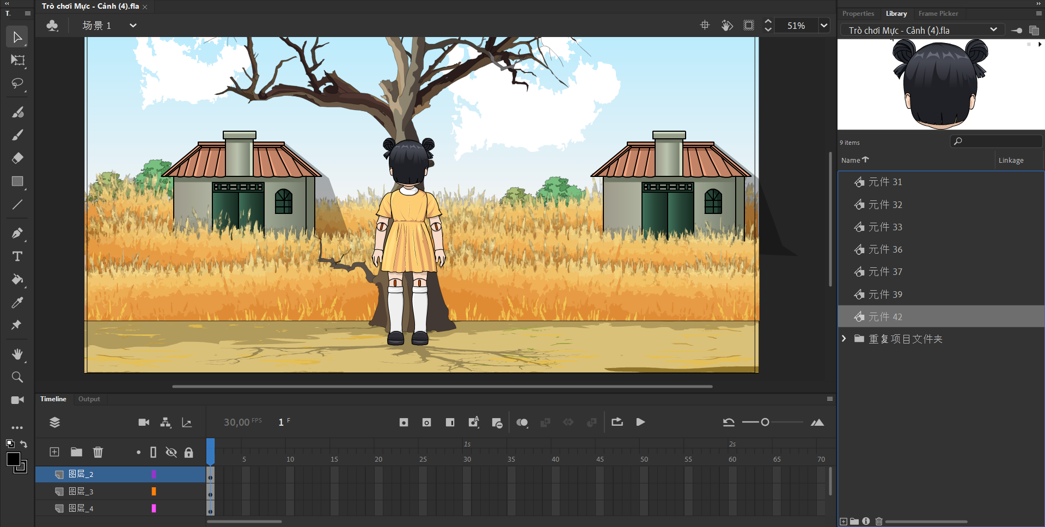Select the Free Transform tool
Screen dimensions: 1045x527
pos(17,60)
